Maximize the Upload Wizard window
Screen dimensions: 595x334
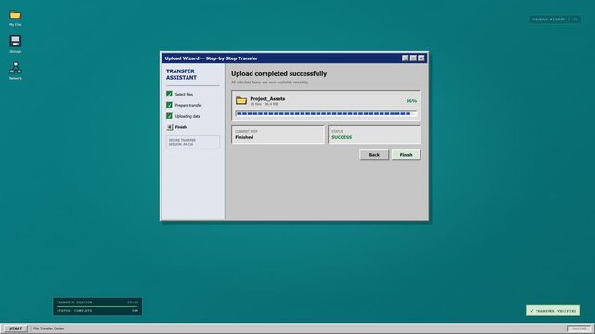(x=413, y=58)
